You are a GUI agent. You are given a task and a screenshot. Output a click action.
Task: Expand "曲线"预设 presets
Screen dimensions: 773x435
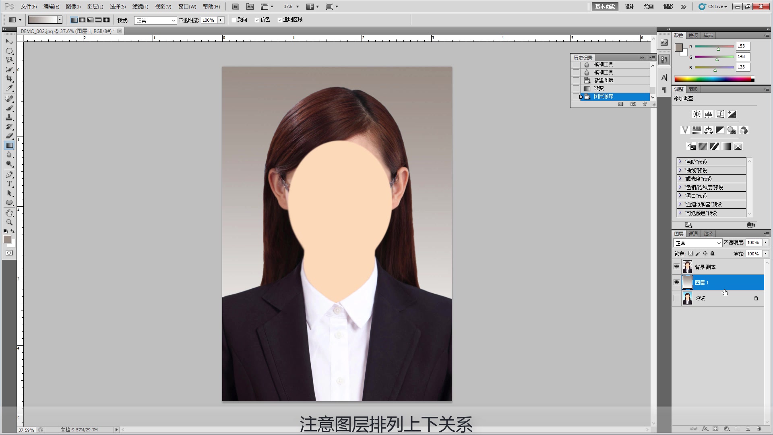point(680,170)
